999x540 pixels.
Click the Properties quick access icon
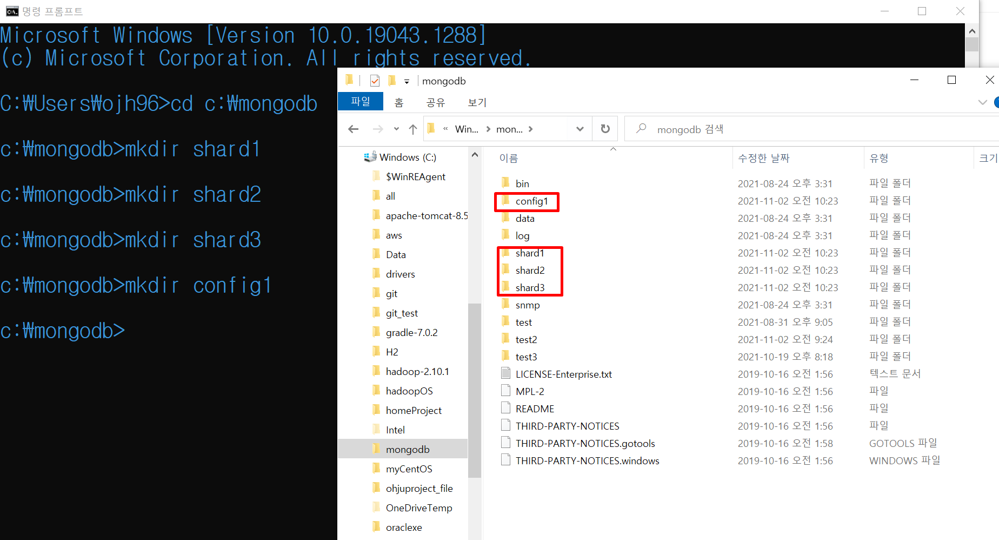(375, 81)
